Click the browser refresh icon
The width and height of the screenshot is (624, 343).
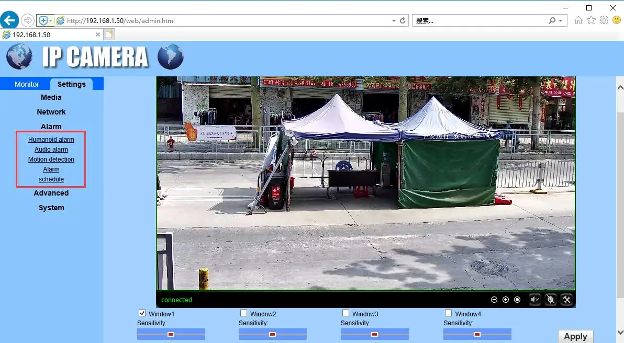tap(403, 21)
